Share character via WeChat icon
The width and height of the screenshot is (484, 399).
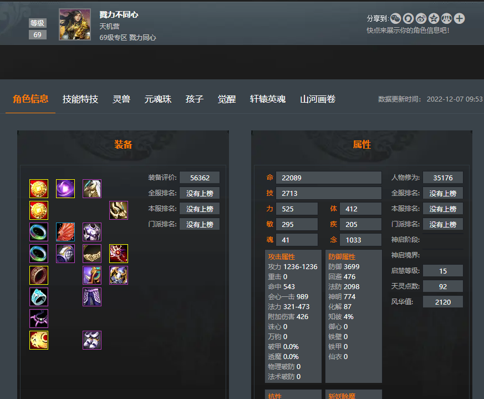pos(395,18)
